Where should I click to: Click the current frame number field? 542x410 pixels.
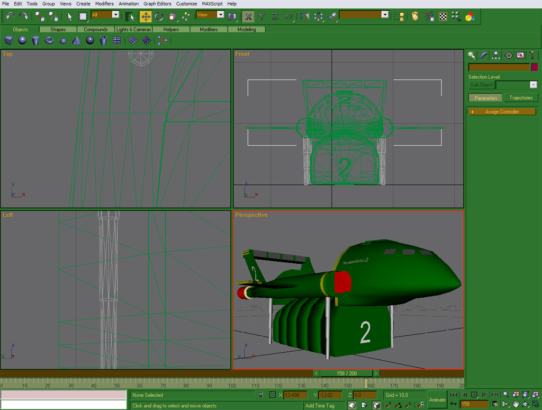[x=474, y=404]
